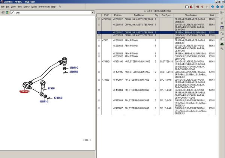Open the Help menu
Screen dimensions: 225x158
53,7
